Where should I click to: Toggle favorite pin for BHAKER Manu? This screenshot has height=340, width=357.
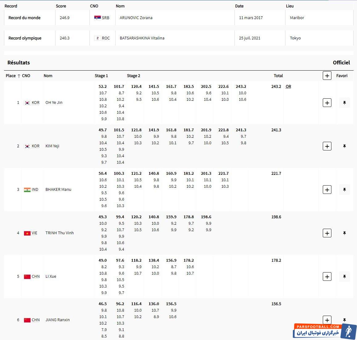344,190
